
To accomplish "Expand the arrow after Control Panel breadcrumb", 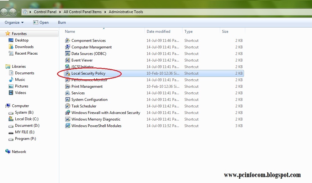I will pos(60,12).
